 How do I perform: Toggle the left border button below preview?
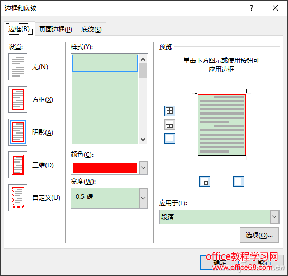click(205, 182)
